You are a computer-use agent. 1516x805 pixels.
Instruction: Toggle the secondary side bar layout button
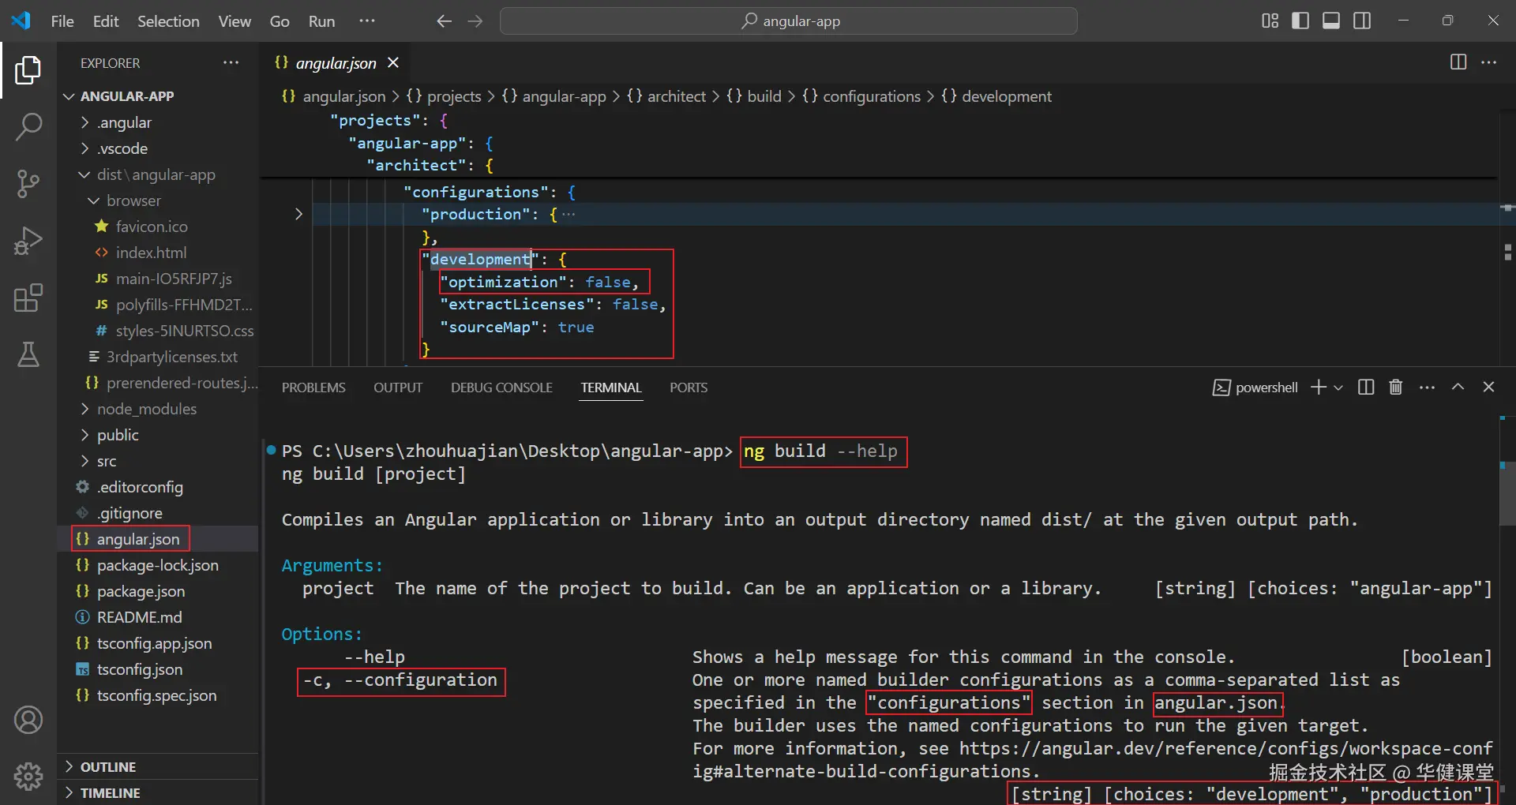(1362, 21)
